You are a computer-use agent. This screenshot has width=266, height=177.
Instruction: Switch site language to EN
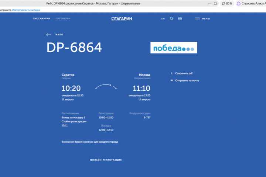(163, 19)
